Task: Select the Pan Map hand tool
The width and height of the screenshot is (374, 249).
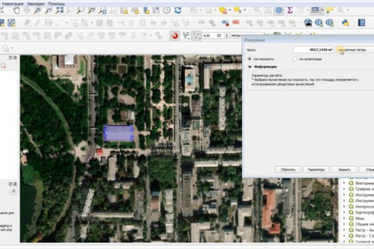Action: [16, 10]
